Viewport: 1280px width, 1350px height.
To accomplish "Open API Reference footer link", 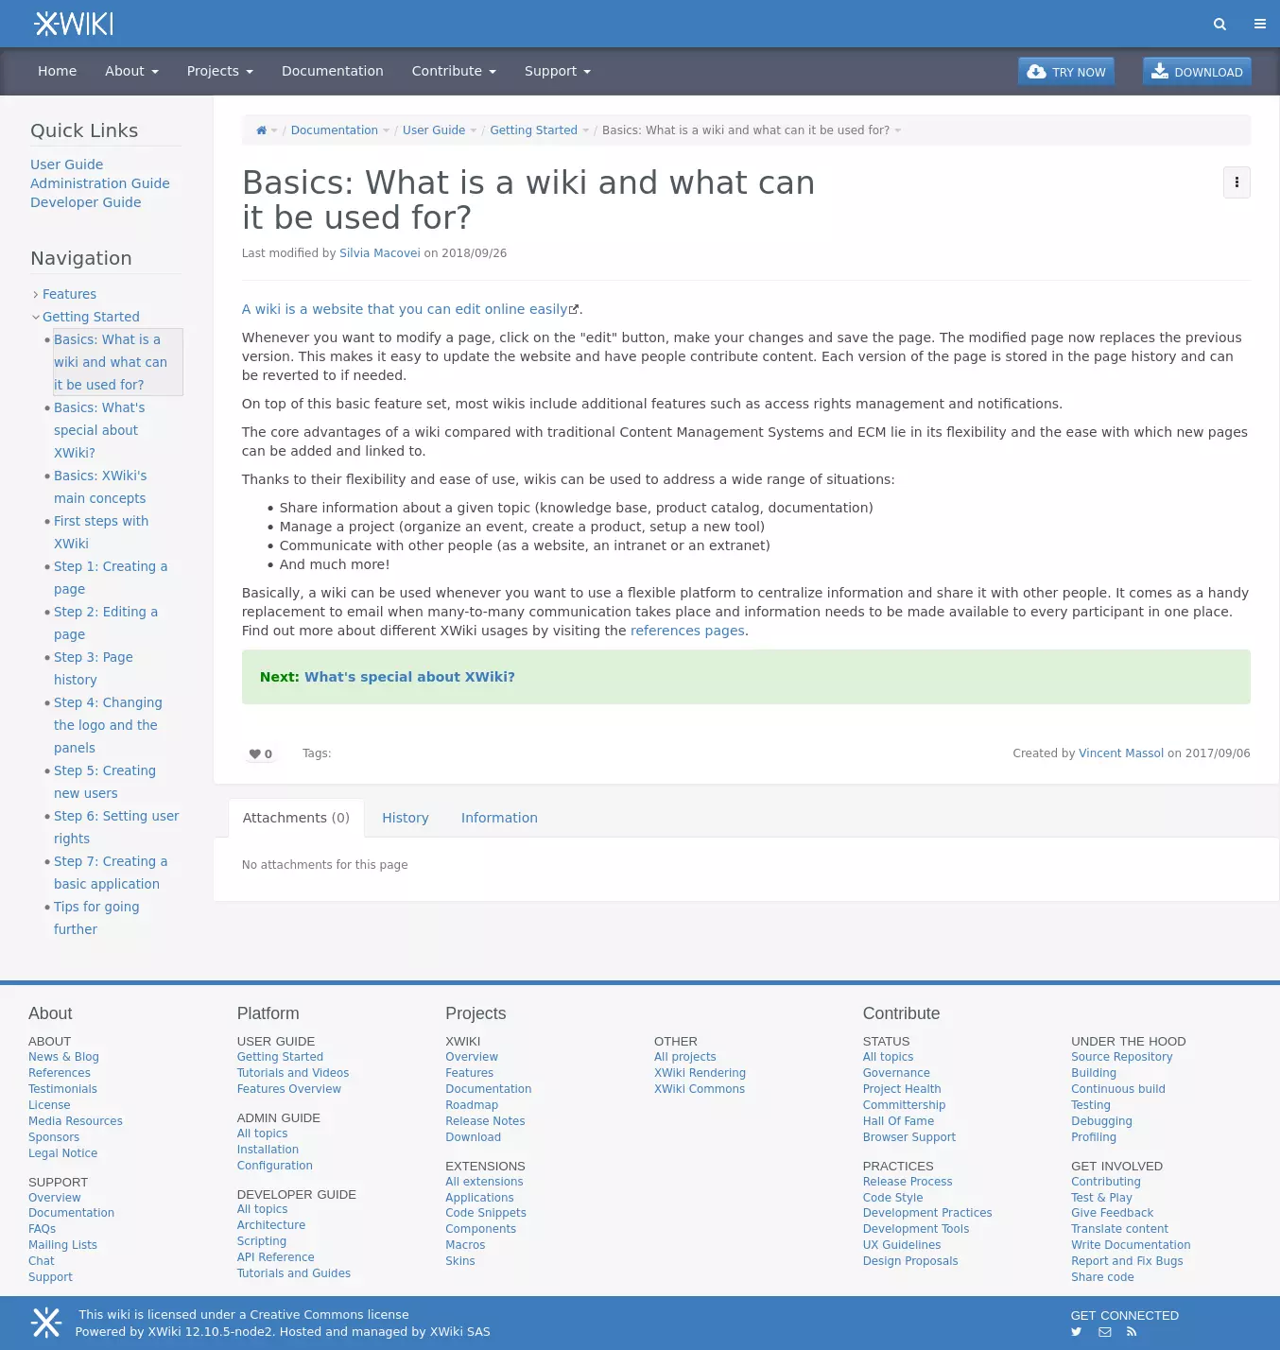I will (x=275, y=1257).
